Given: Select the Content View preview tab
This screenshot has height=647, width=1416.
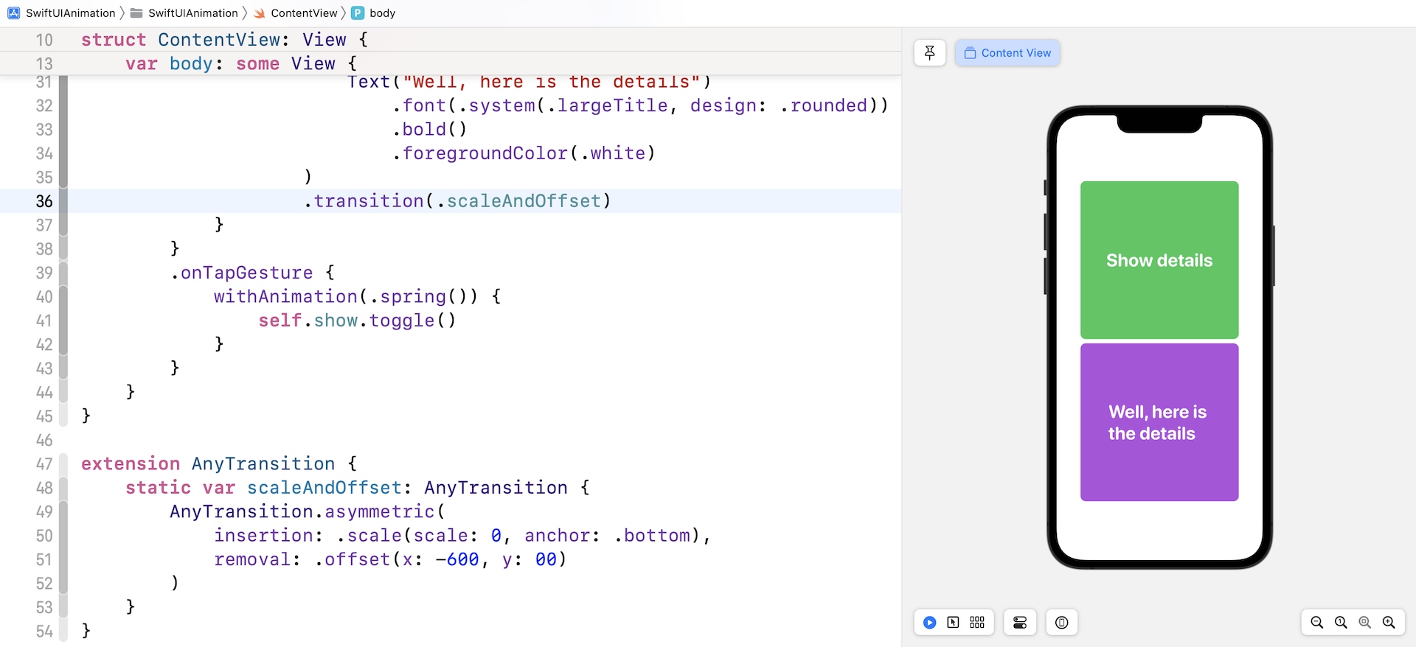Looking at the screenshot, I should [x=1007, y=53].
